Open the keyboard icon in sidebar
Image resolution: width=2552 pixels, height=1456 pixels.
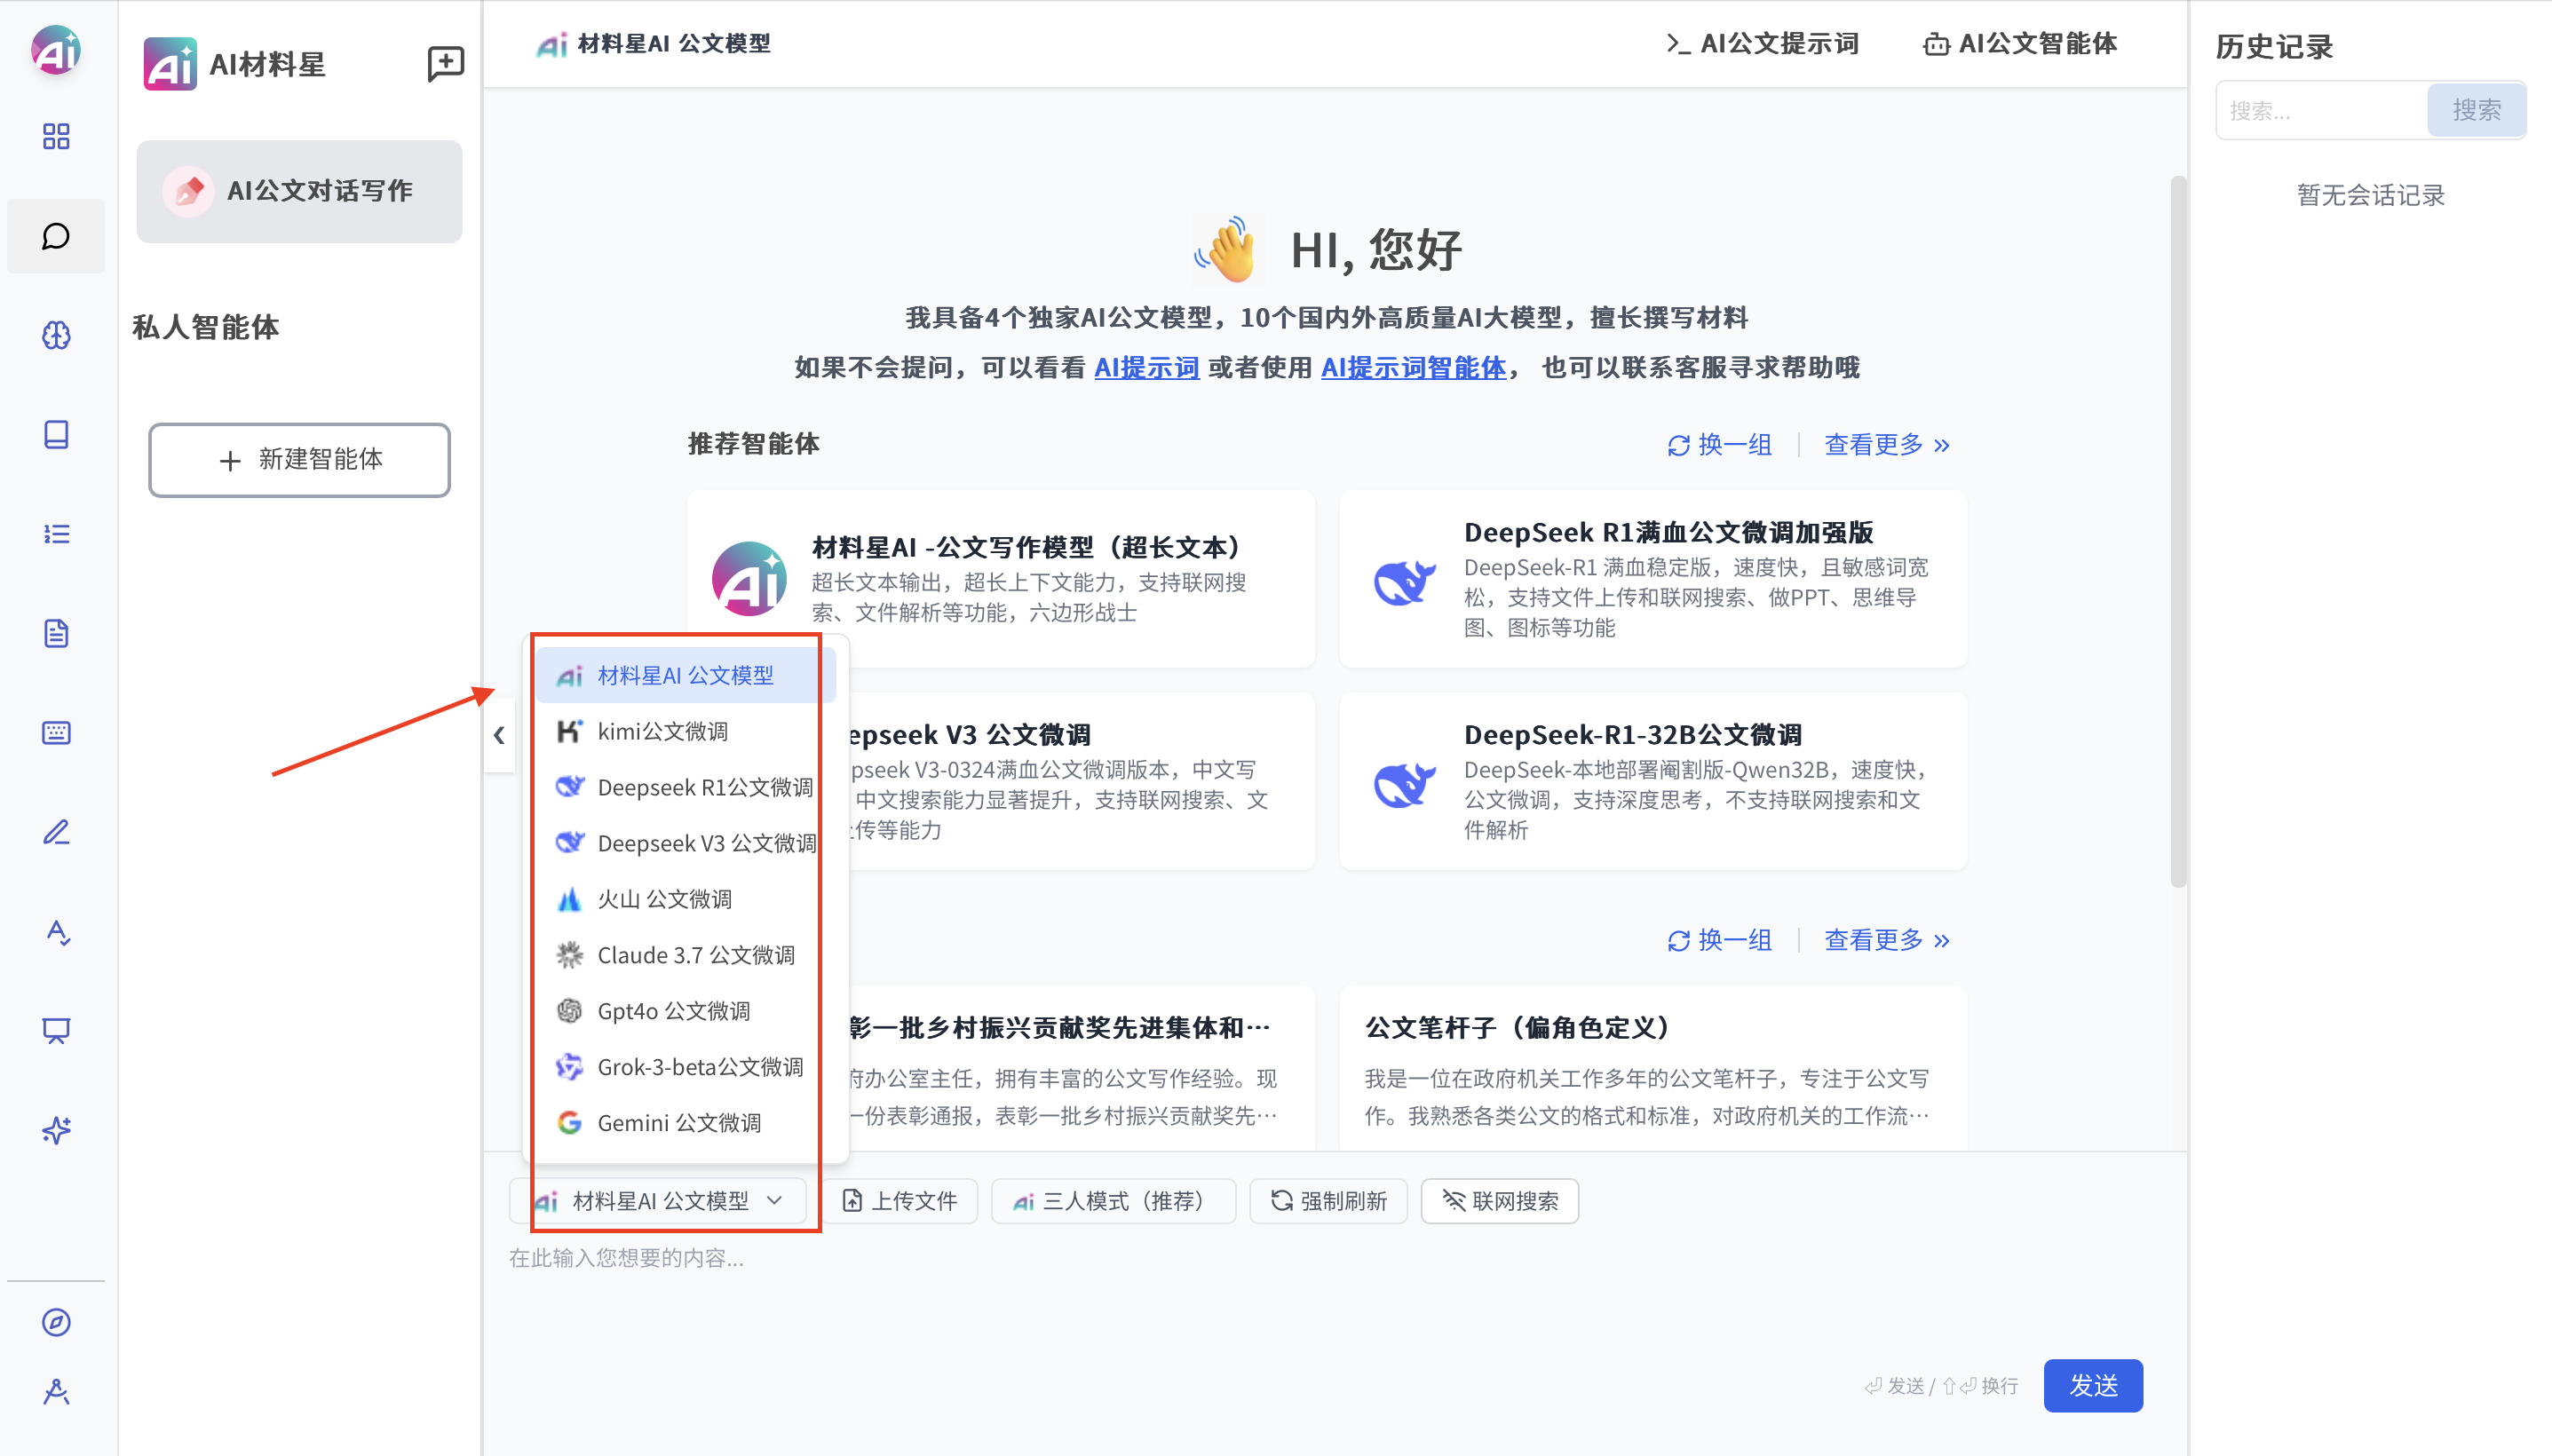point(56,733)
